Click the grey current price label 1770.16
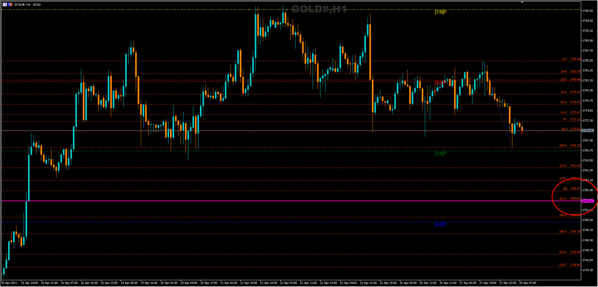598x287 pixels. [x=588, y=131]
